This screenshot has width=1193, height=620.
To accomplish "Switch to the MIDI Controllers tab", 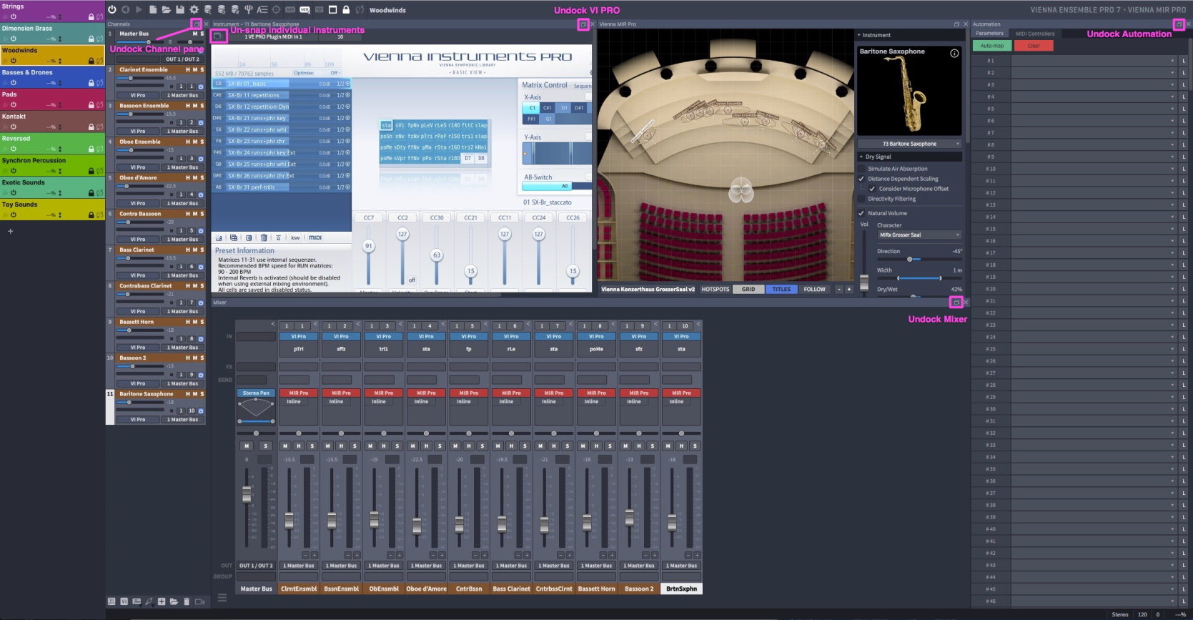I will coord(1035,34).
